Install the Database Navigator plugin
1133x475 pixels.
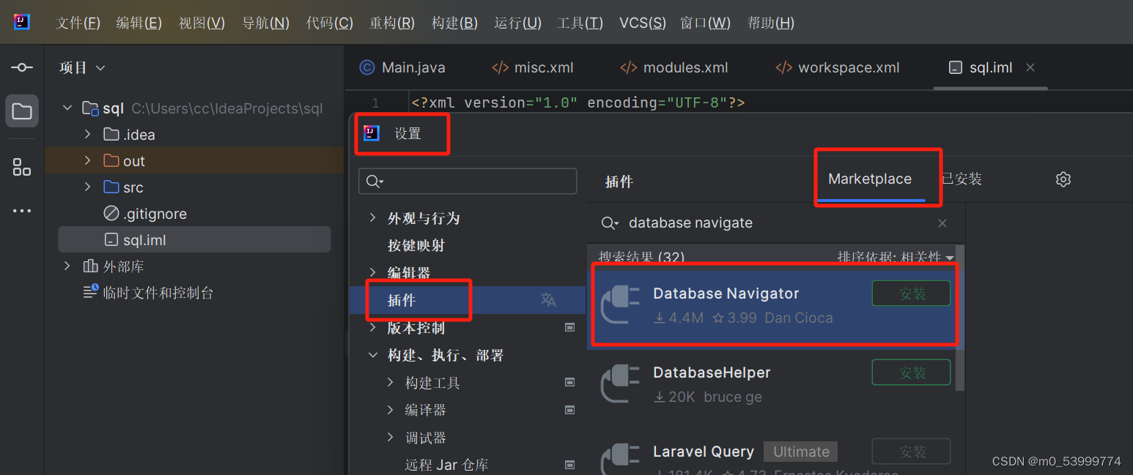(x=911, y=293)
